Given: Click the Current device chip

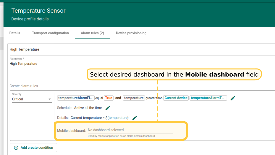Looking at the screenshot, I should 176,98.
